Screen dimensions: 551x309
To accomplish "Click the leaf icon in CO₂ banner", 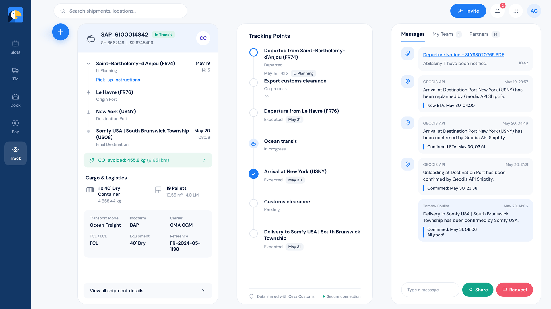I will tap(92, 160).
